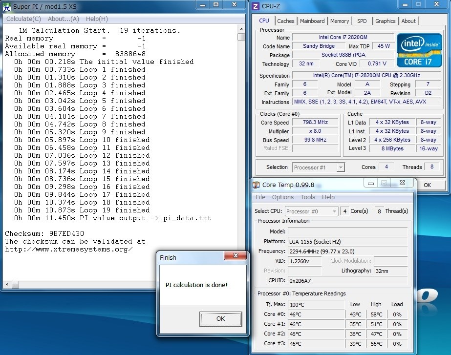The height and width of the screenshot is (355, 451).
Task: Click the Intel Core i7 logo in CPU-Z
Action: tap(419, 50)
